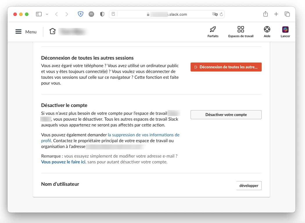
Task: Open the Espaces de travail grid icon
Action: click(241, 29)
